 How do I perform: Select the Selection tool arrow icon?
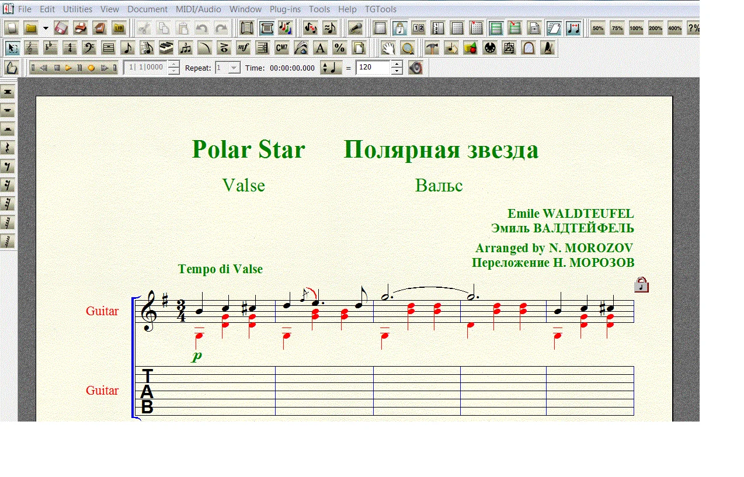12,47
